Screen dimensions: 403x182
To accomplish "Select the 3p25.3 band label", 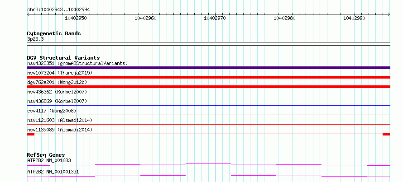I will point(34,39).
